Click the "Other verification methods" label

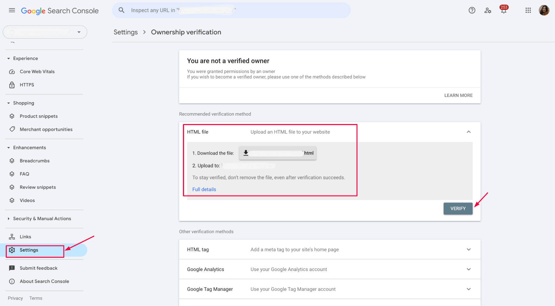click(x=206, y=232)
